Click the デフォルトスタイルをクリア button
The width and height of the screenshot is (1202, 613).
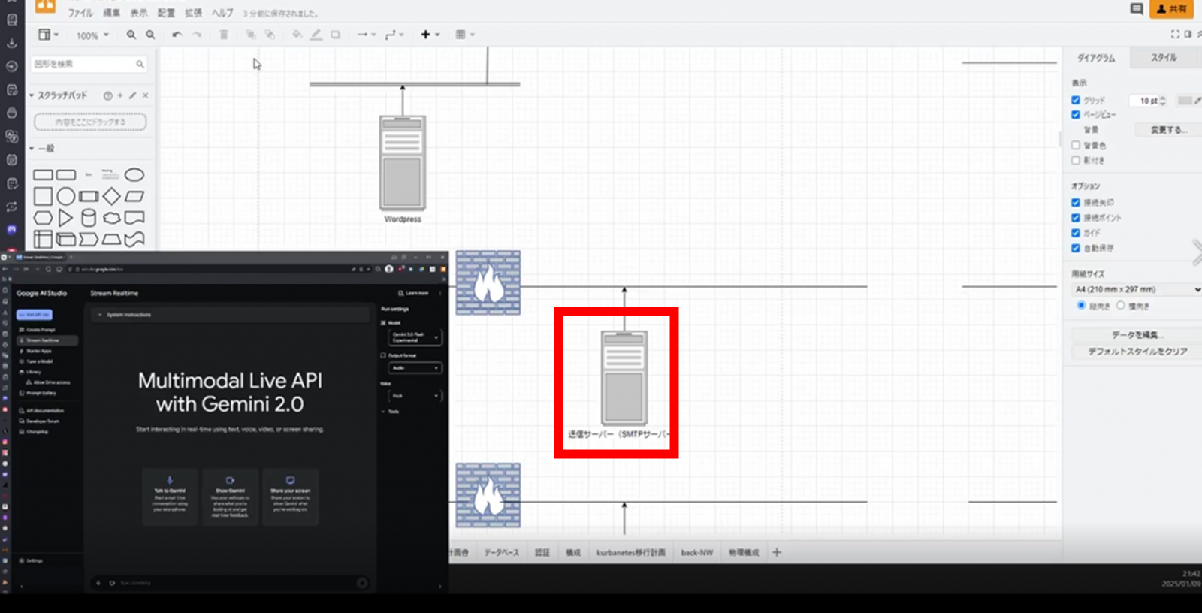point(1137,352)
